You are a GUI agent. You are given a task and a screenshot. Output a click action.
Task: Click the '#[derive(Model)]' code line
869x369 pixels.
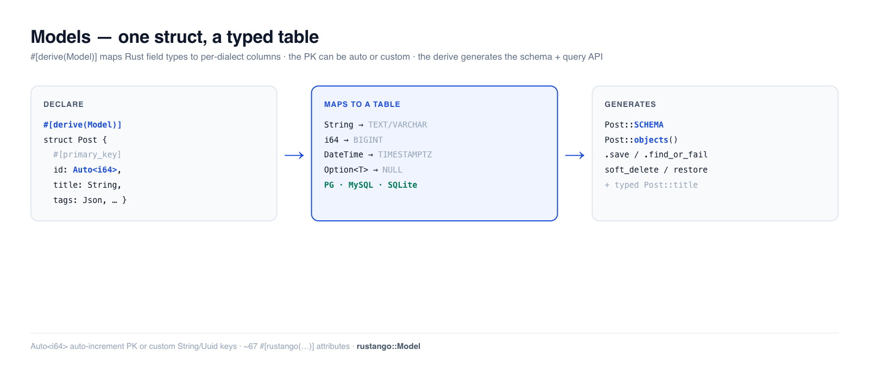83,125
